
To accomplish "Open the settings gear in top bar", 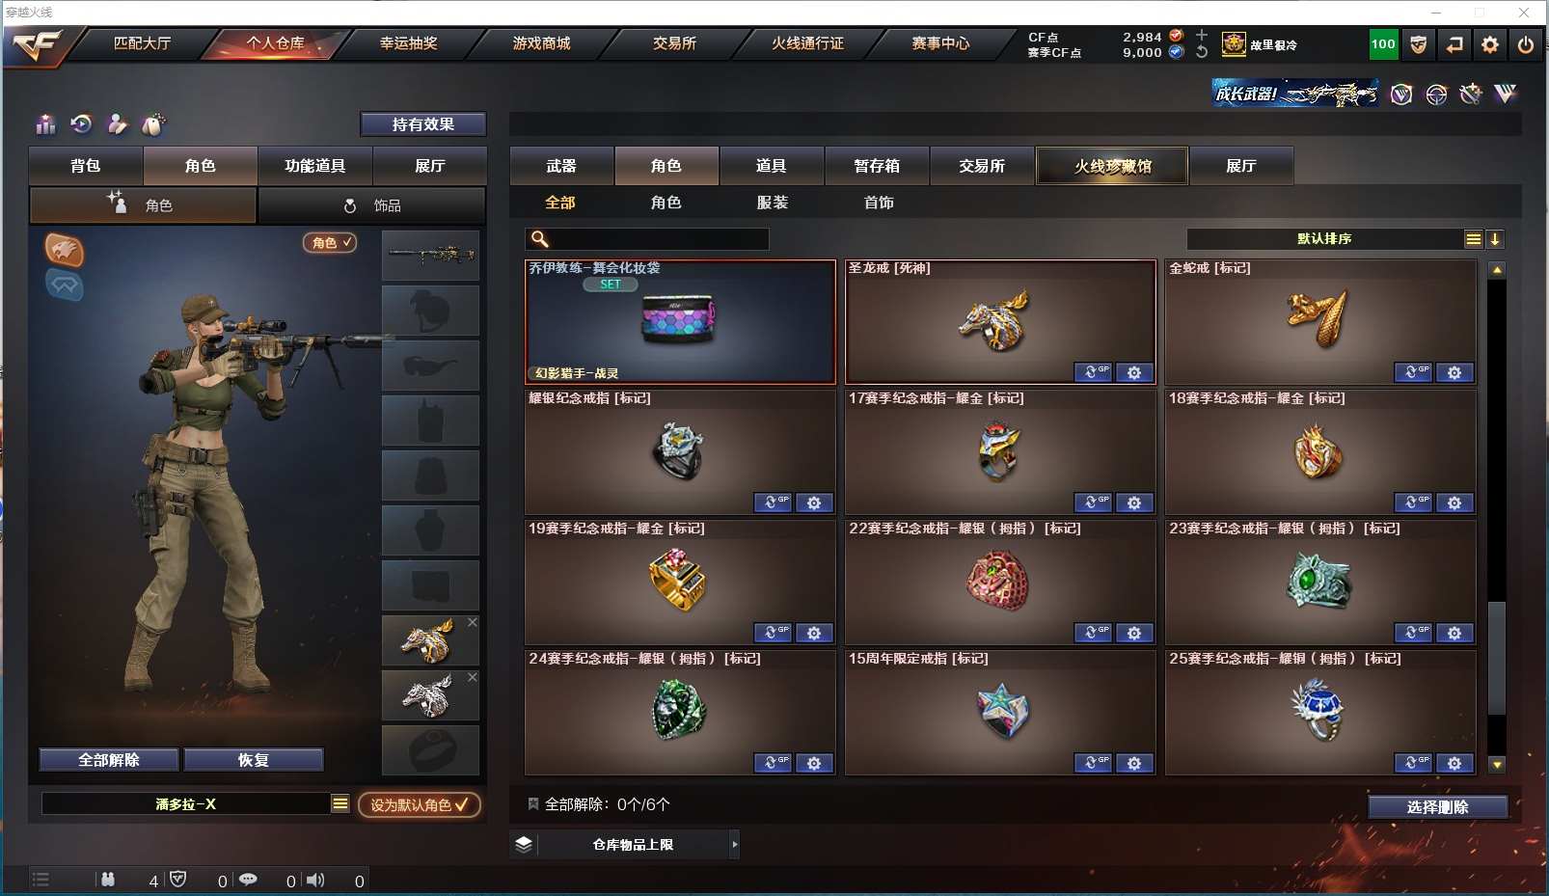I will [1490, 44].
